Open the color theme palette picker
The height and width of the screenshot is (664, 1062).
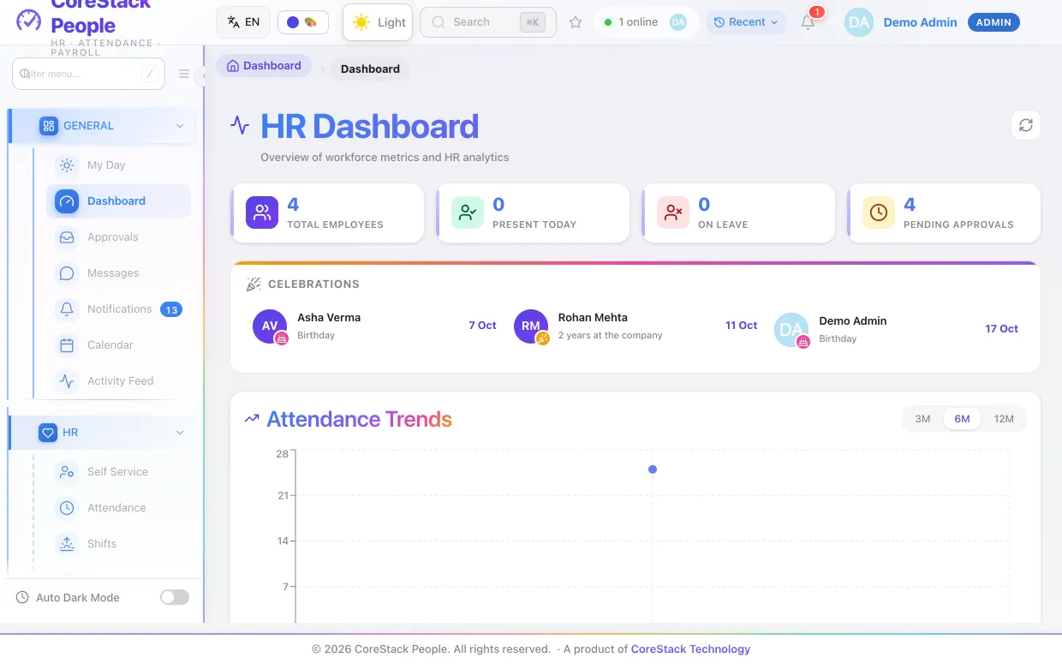[x=303, y=22]
